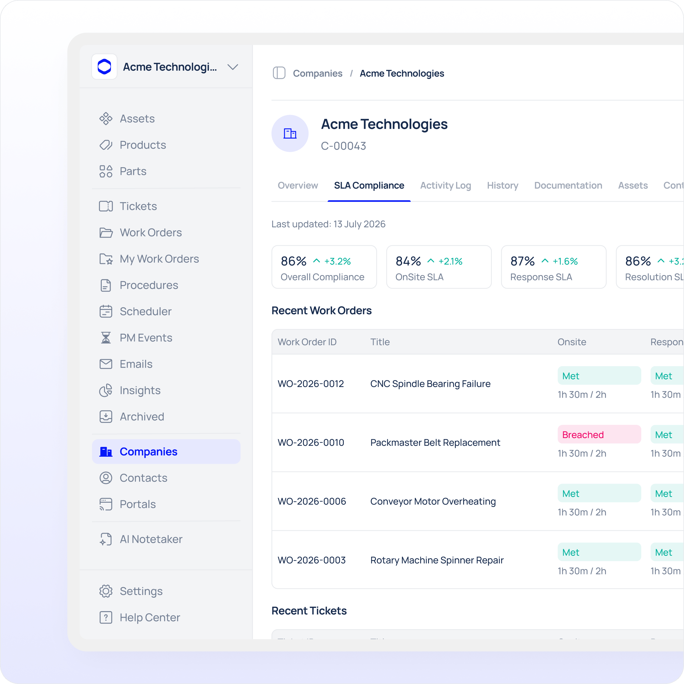Viewport: 684px width, 684px height.
Task: Open the Assets sidebar icon
Action: click(x=106, y=119)
